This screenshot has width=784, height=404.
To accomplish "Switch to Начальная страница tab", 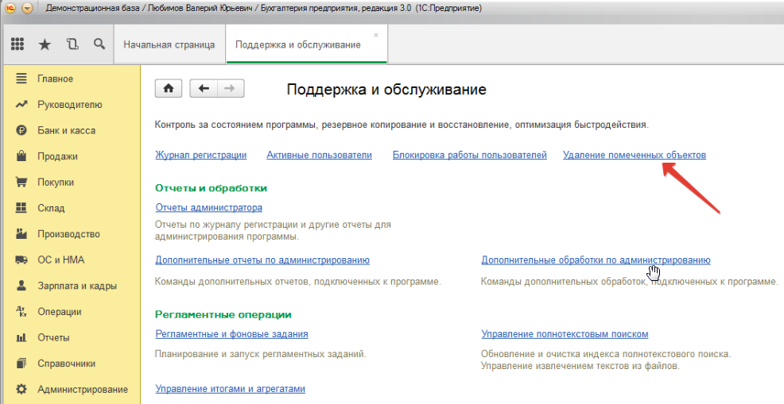I will 169,45.
